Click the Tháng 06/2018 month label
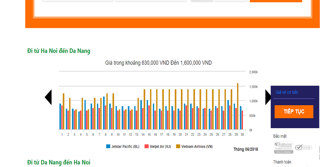Screen dimensions: 320x167 pyautogui.click(x=246, y=149)
